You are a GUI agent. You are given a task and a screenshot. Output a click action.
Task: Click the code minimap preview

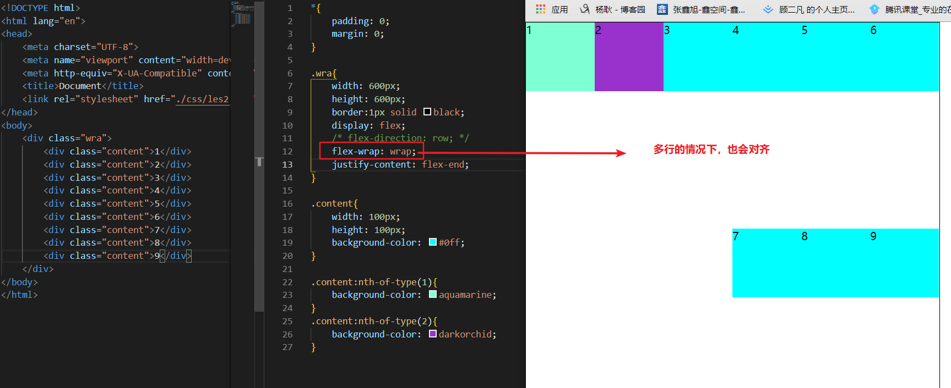click(x=241, y=13)
